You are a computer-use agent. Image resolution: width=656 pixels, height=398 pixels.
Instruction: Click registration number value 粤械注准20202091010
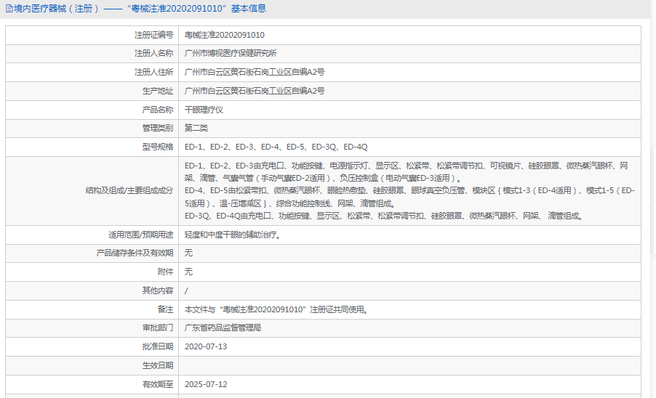pyautogui.click(x=225, y=35)
